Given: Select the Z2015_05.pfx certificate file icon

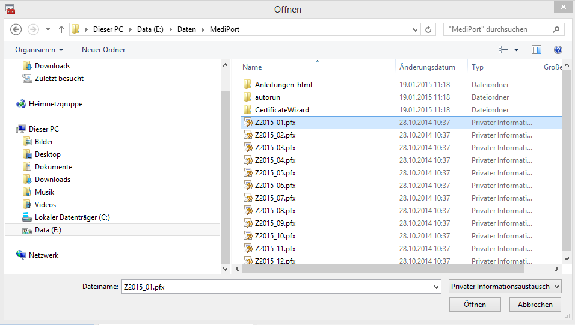Looking at the screenshot, I should click(247, 173).
